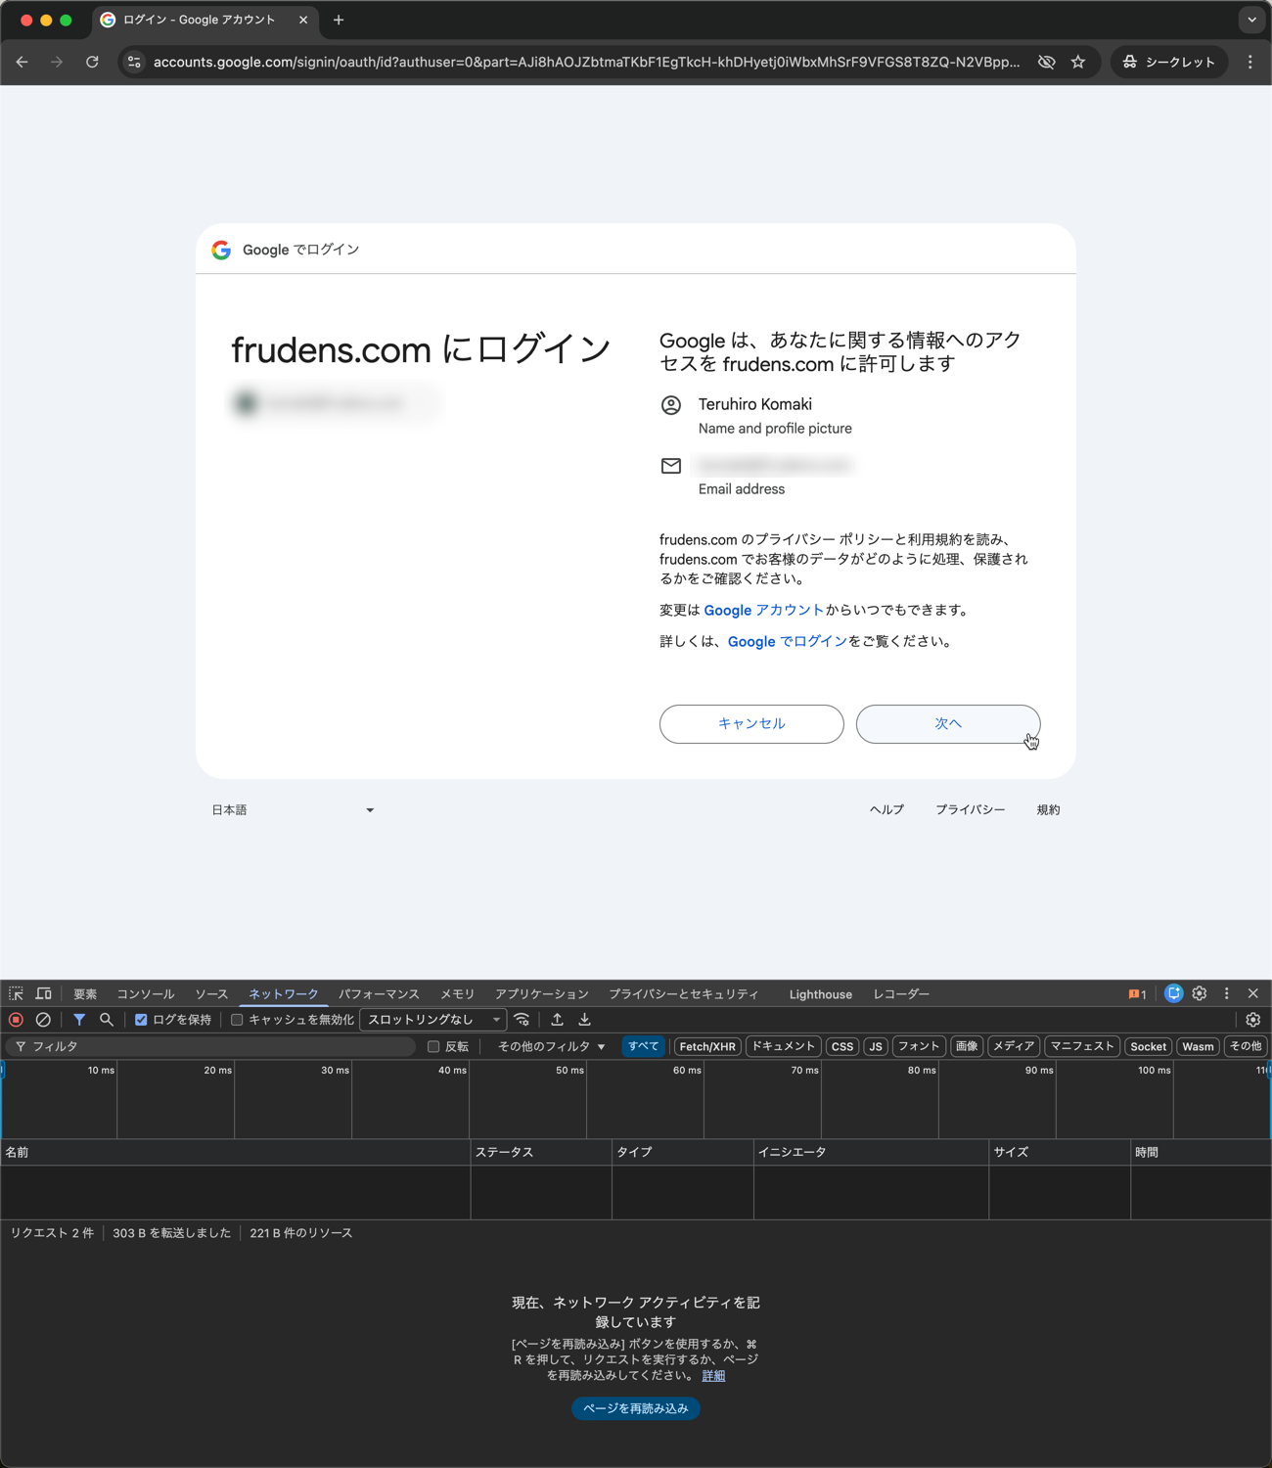Screen dimensions: 1272x1468
Task: Check the 反転 invert checkbox
Action: click(433, 1046)
